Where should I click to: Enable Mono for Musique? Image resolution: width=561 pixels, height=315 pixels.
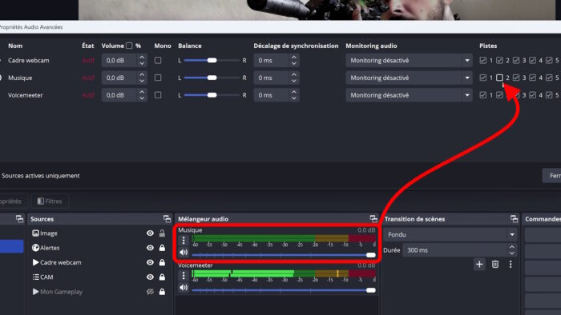(158, 78)
